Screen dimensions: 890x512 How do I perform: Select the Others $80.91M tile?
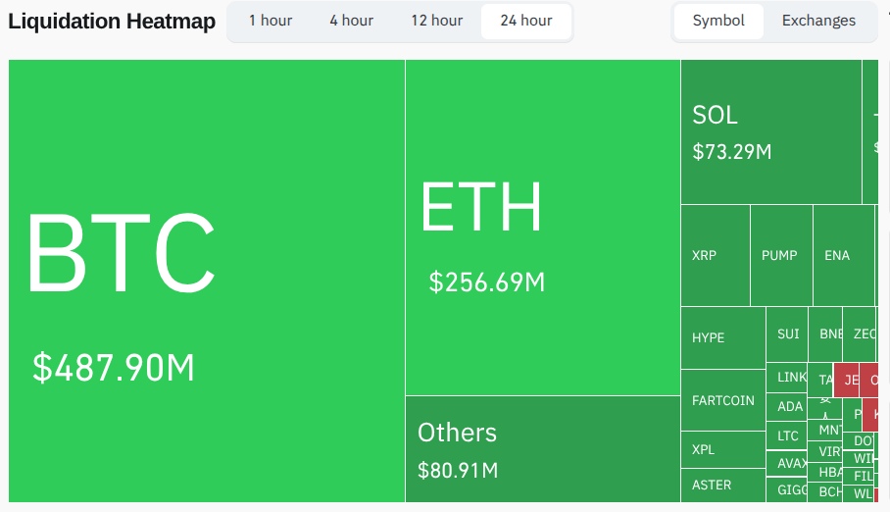tap(542, 449)
